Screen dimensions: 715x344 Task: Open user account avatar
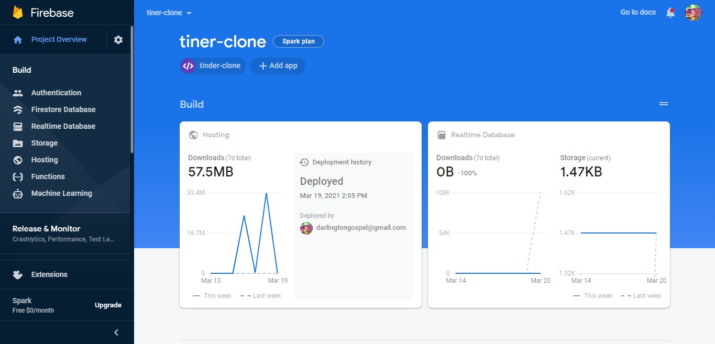(694, 13)
